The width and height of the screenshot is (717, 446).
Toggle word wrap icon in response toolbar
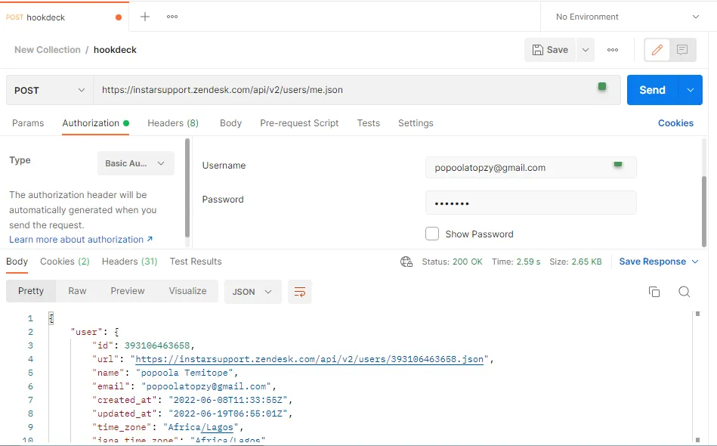[299, 292]
